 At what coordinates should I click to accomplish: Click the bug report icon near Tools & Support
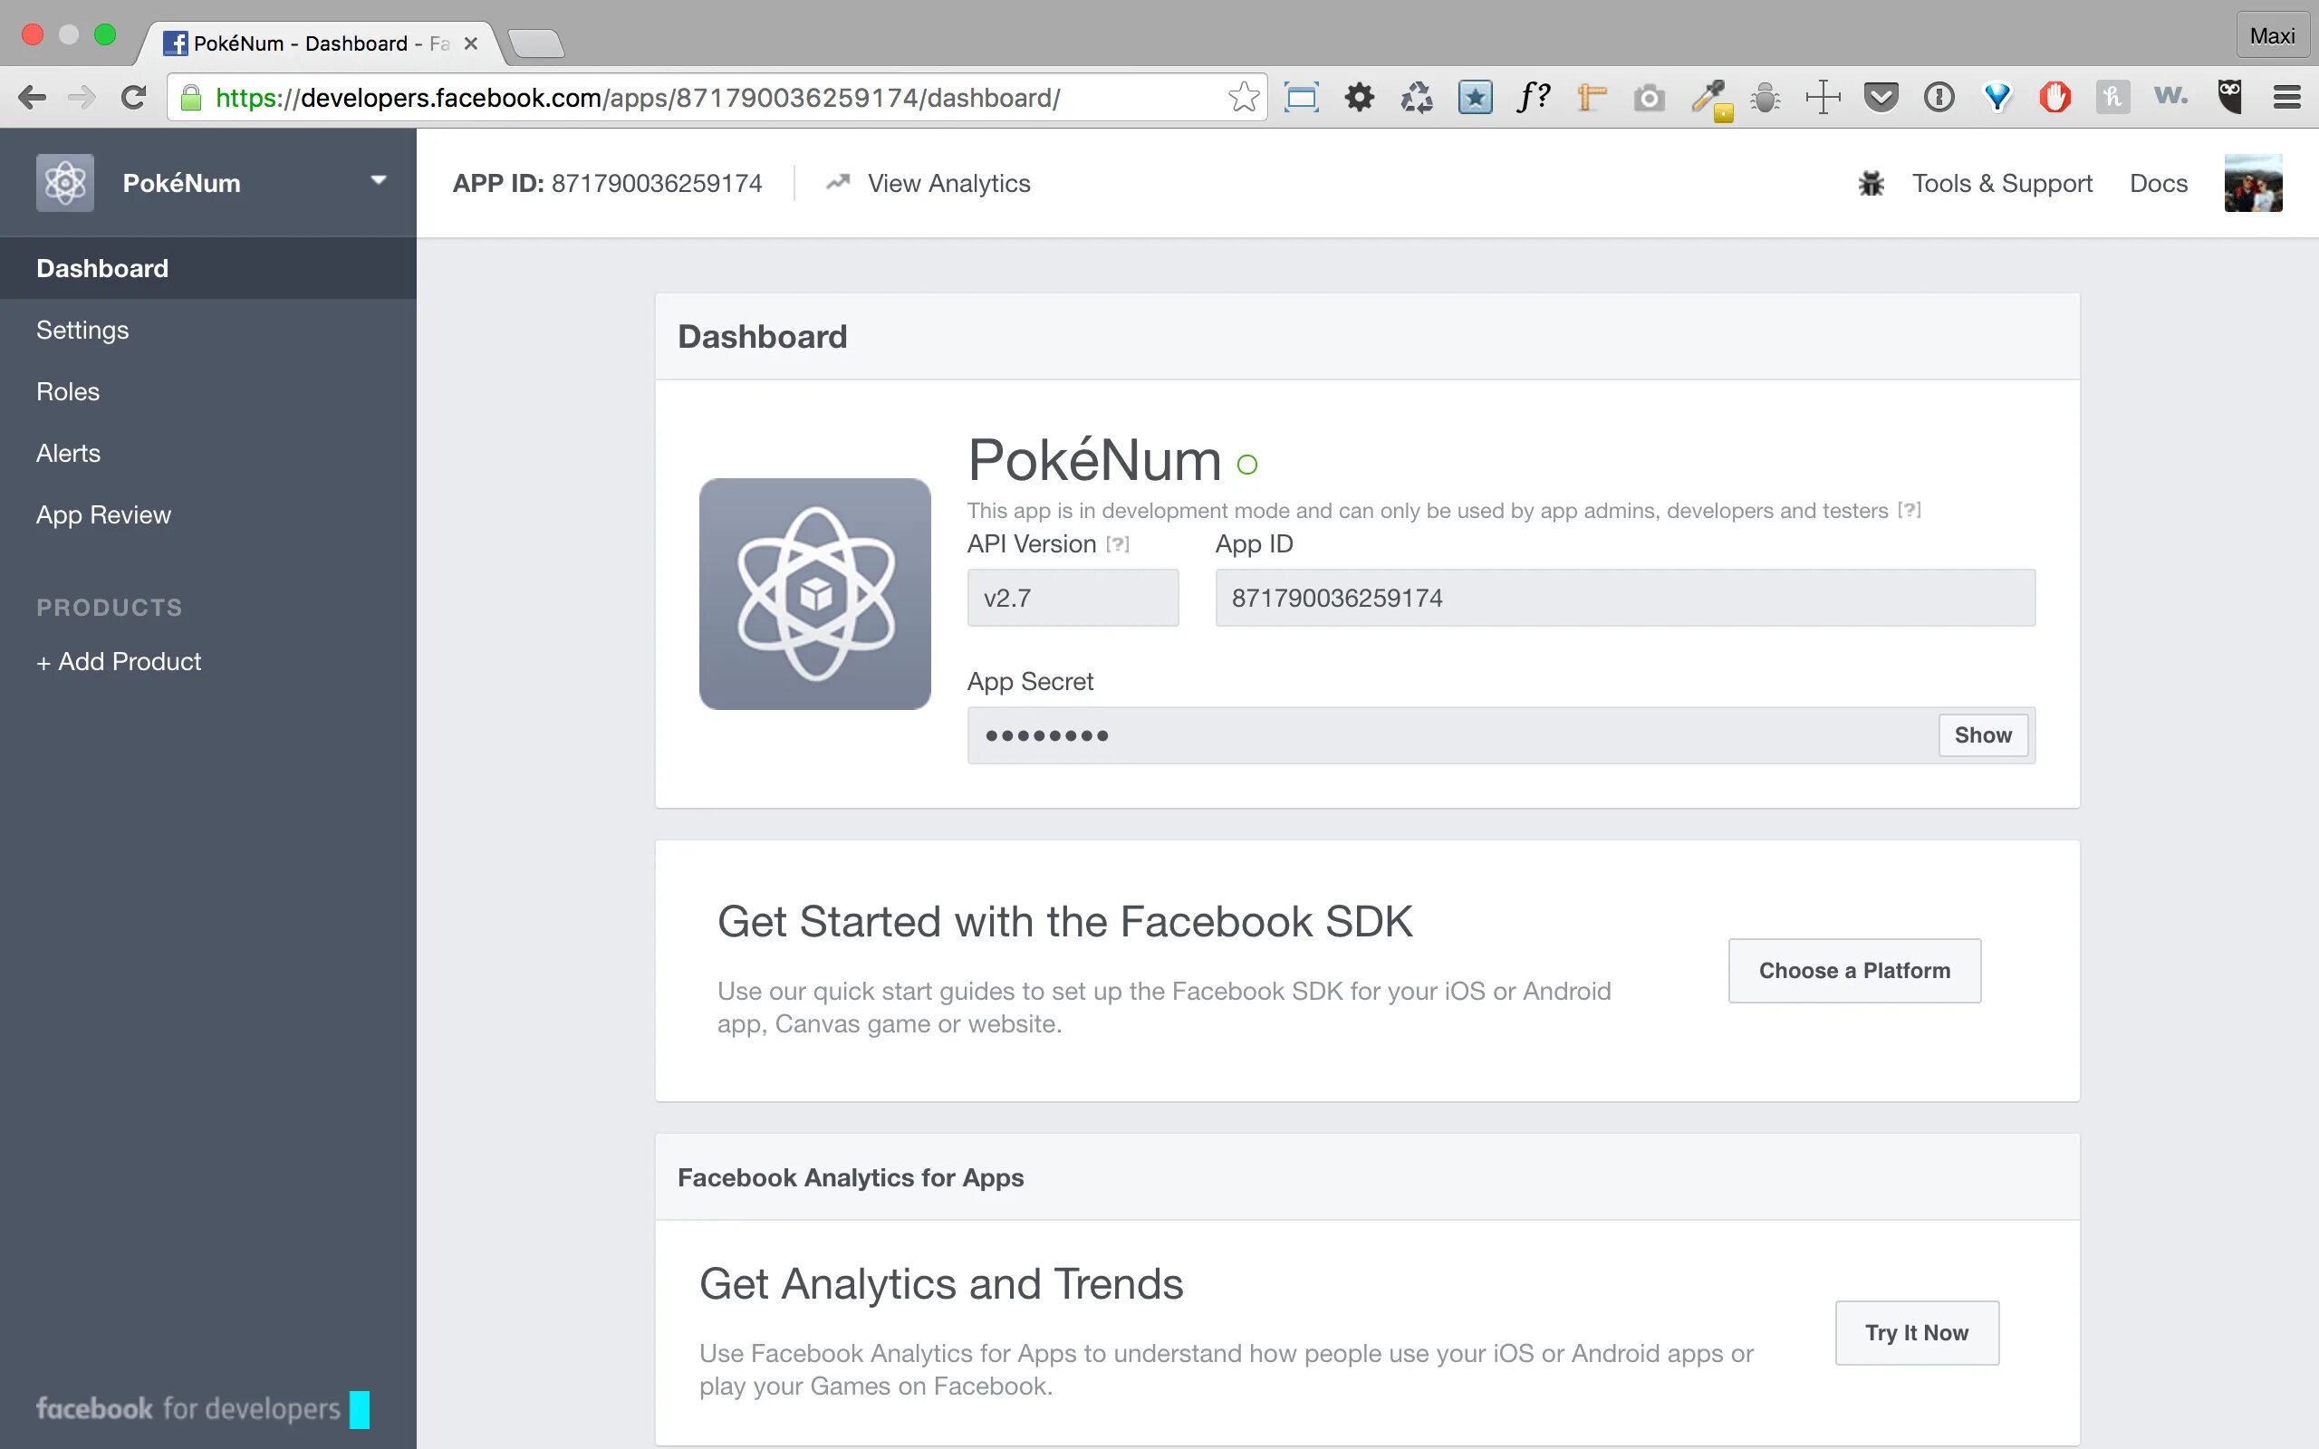click(x=1870, y=183)
